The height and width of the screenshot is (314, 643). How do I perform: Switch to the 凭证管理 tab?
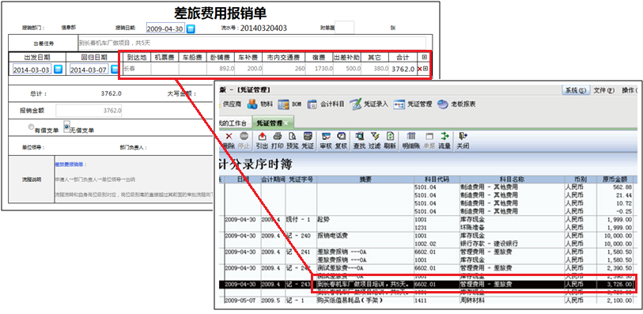270,123
